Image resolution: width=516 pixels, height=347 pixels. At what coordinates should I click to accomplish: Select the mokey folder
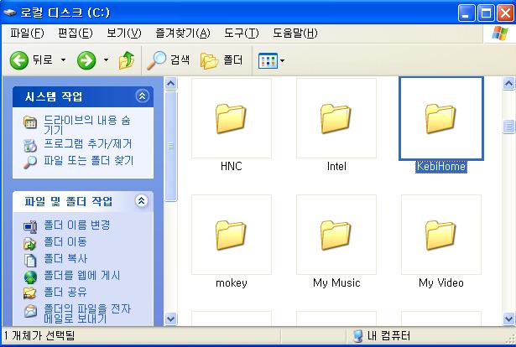(x=231, y=236)
